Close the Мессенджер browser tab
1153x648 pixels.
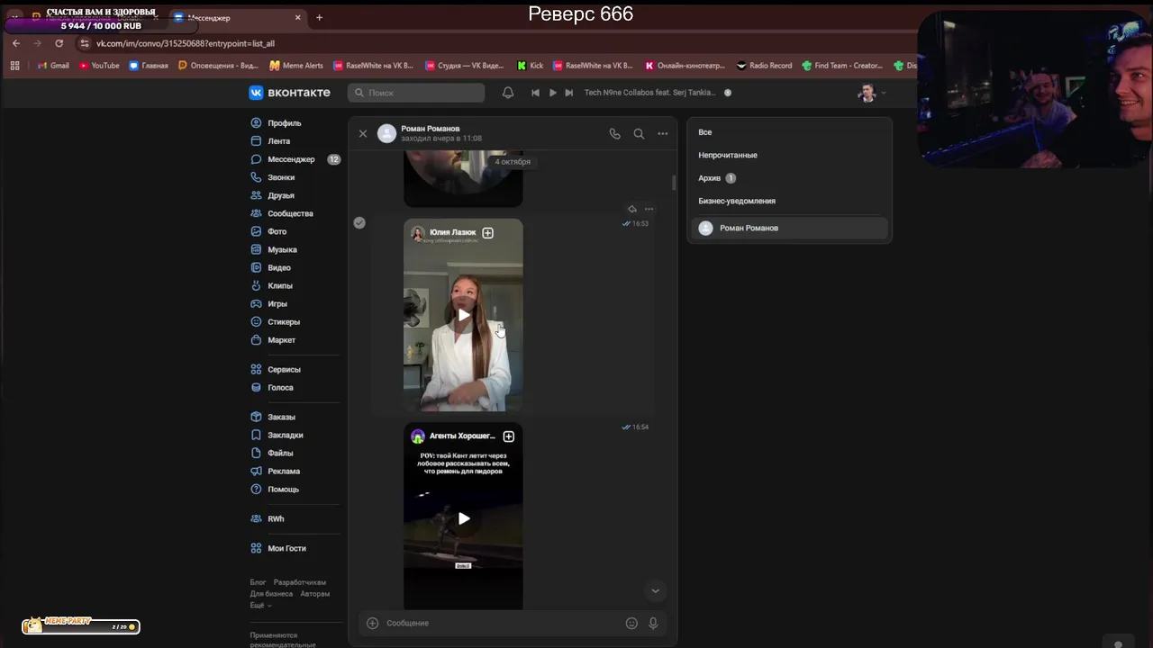point(298,17)
